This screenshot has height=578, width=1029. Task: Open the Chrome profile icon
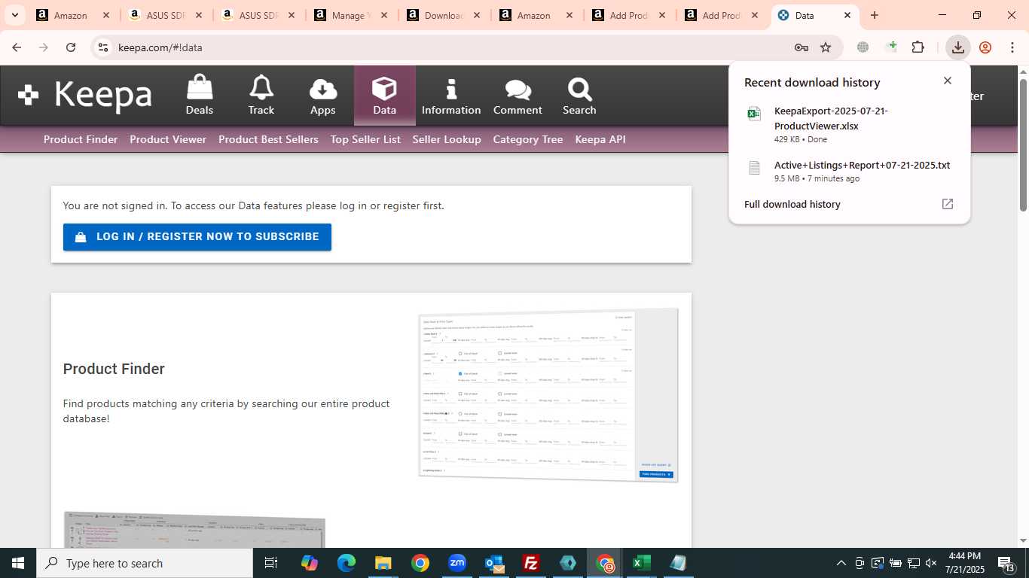click(985, 47)
